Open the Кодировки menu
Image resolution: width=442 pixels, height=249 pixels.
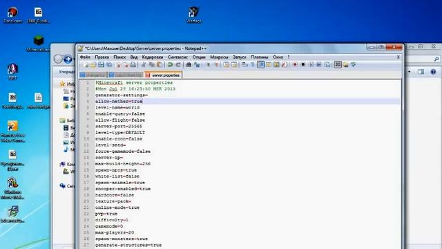pos(153,57)
